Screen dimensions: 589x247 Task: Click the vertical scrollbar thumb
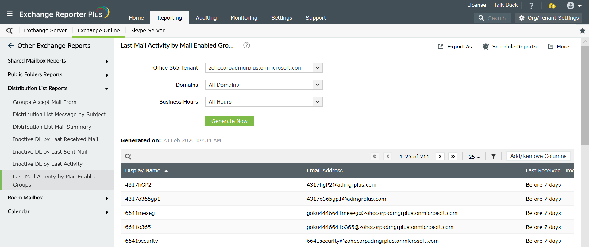click(x=585, y=95)
